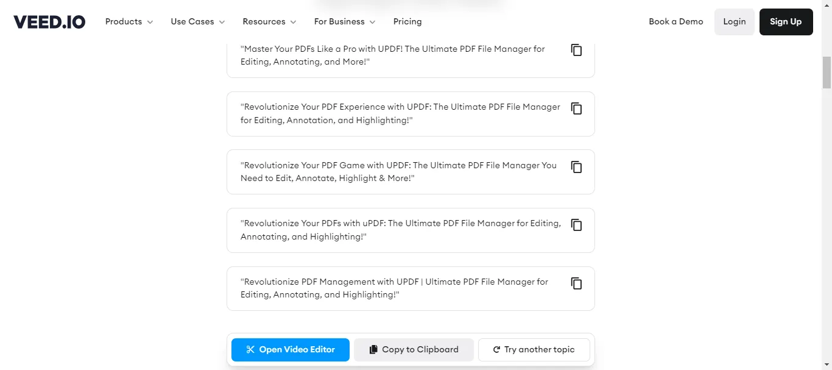Copy the "Revolutionize Your PDF Game" title

tap(576, 166)
